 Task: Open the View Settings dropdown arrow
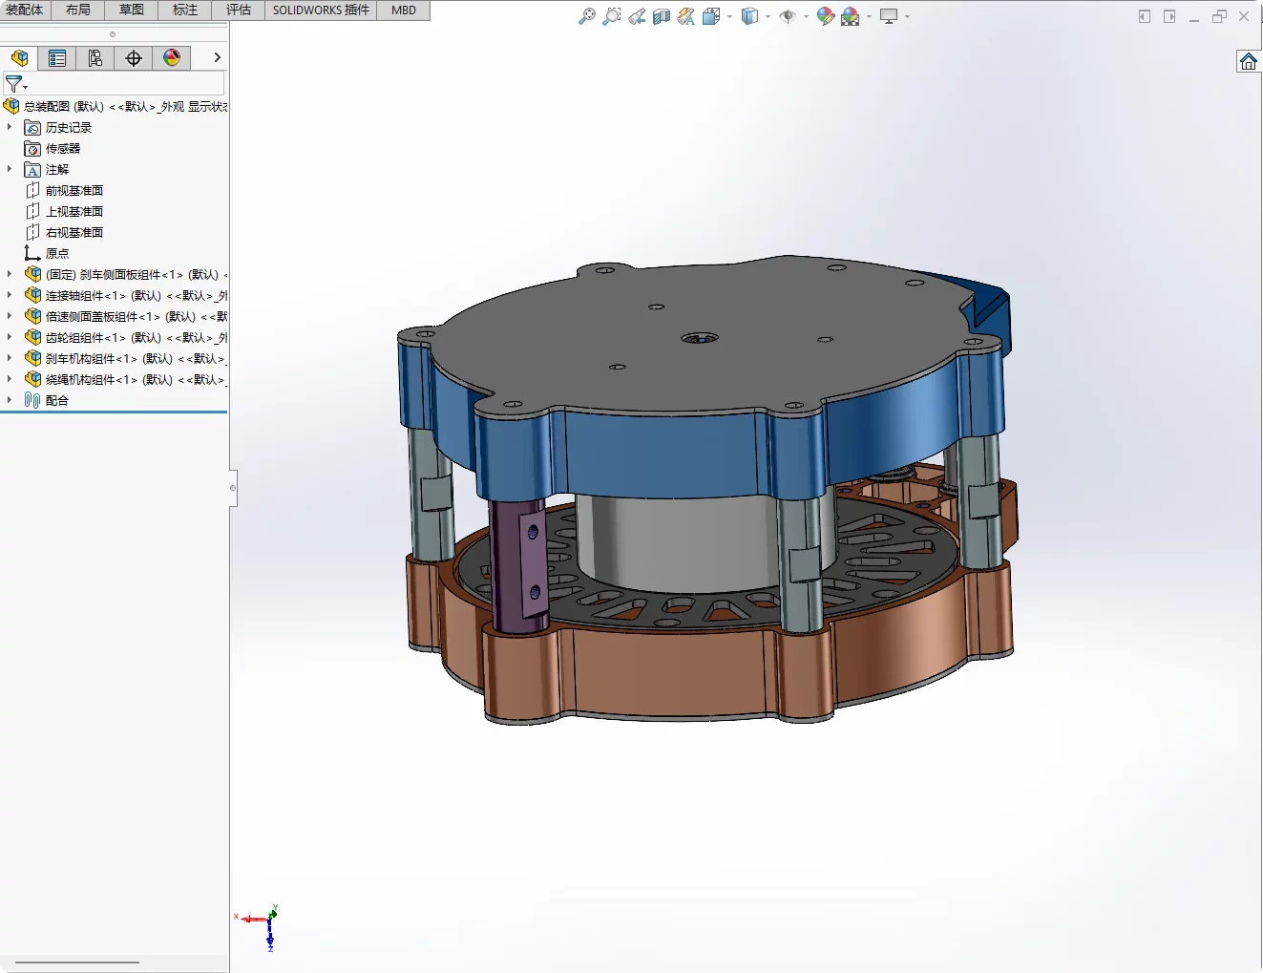pos(907,16)
